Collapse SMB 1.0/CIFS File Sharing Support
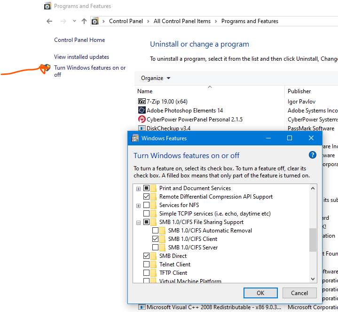 click(x=138, y=223)
